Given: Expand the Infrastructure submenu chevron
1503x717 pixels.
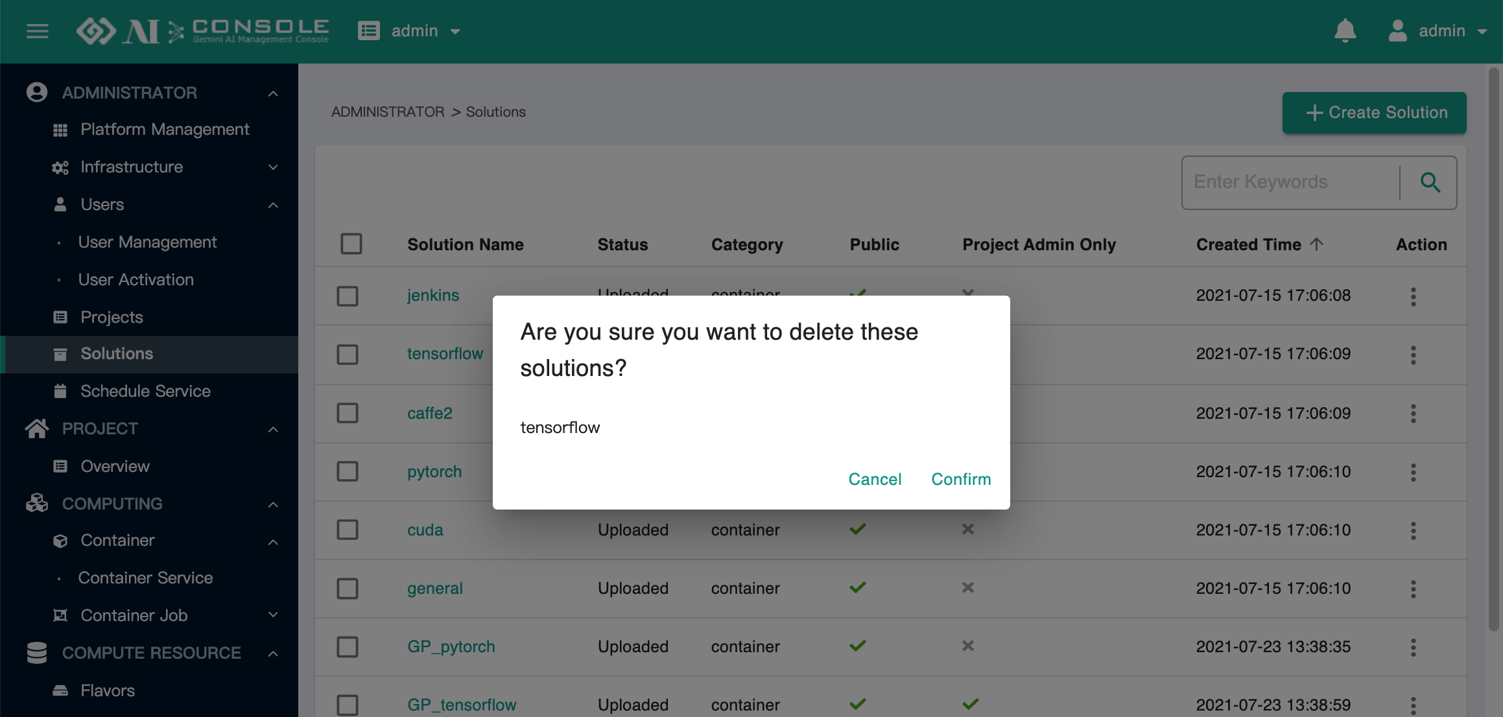Looking at the screenshot, I should point(273,167).
